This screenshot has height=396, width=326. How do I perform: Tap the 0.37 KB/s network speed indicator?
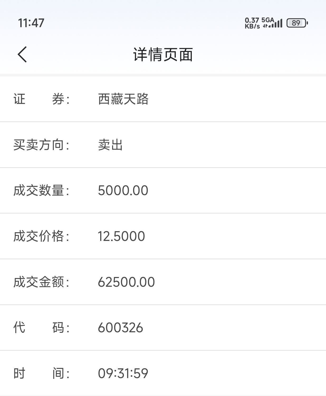[252, 23]
